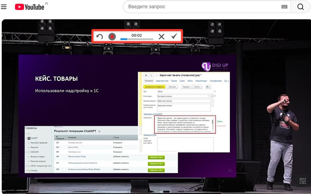Expand the printer icon dropdown
The image size is (311, 194).
tap(208, 87)
